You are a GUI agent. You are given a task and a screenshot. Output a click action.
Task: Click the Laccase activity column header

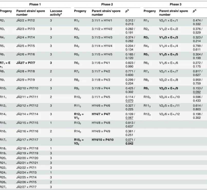[56, 13]
